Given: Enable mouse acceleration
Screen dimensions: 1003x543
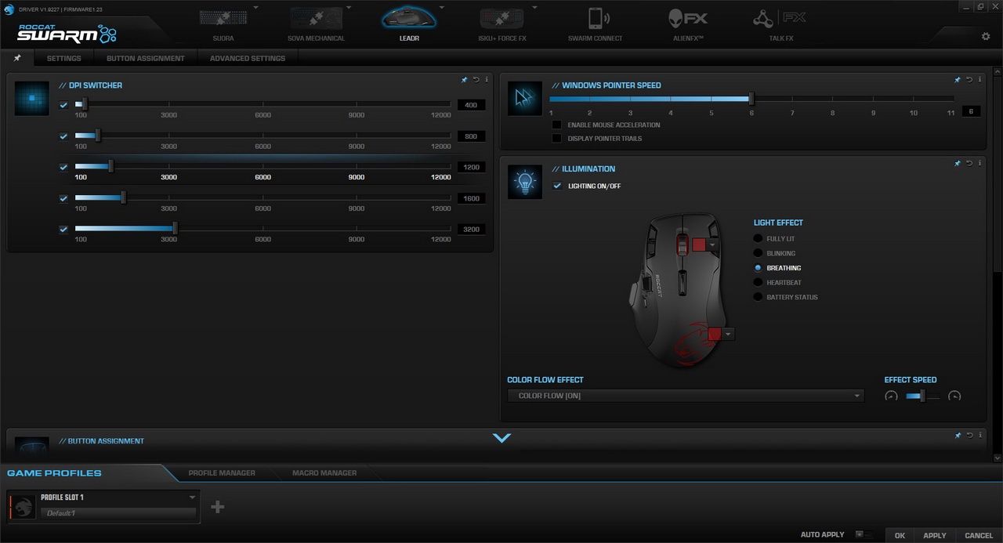Looking at the screenshot, I should [x=557, y=125].
